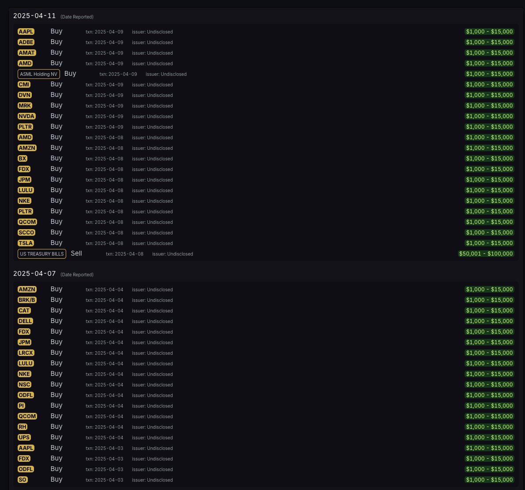Click the amount in the NVDA row
525x490 pixels.
(489, 116)
